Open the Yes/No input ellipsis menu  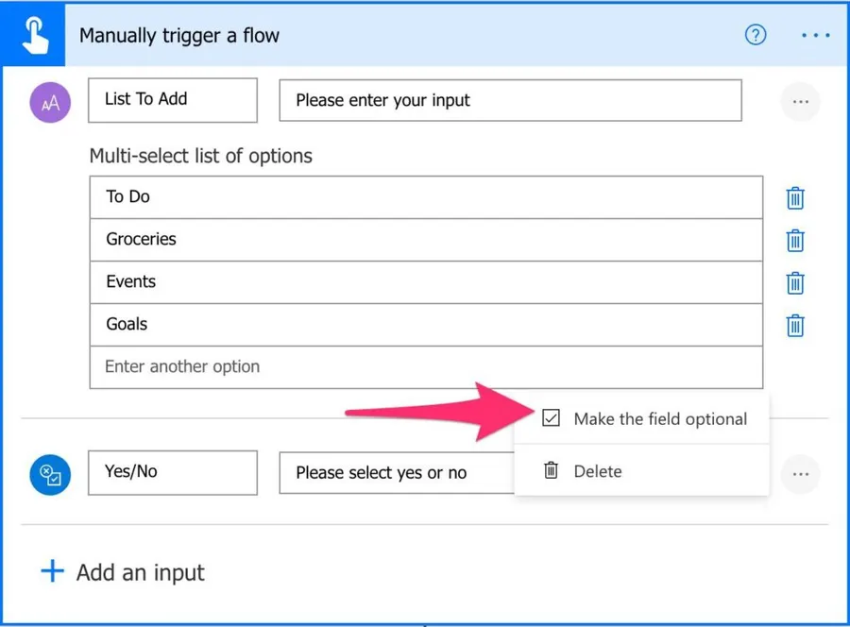801,473
